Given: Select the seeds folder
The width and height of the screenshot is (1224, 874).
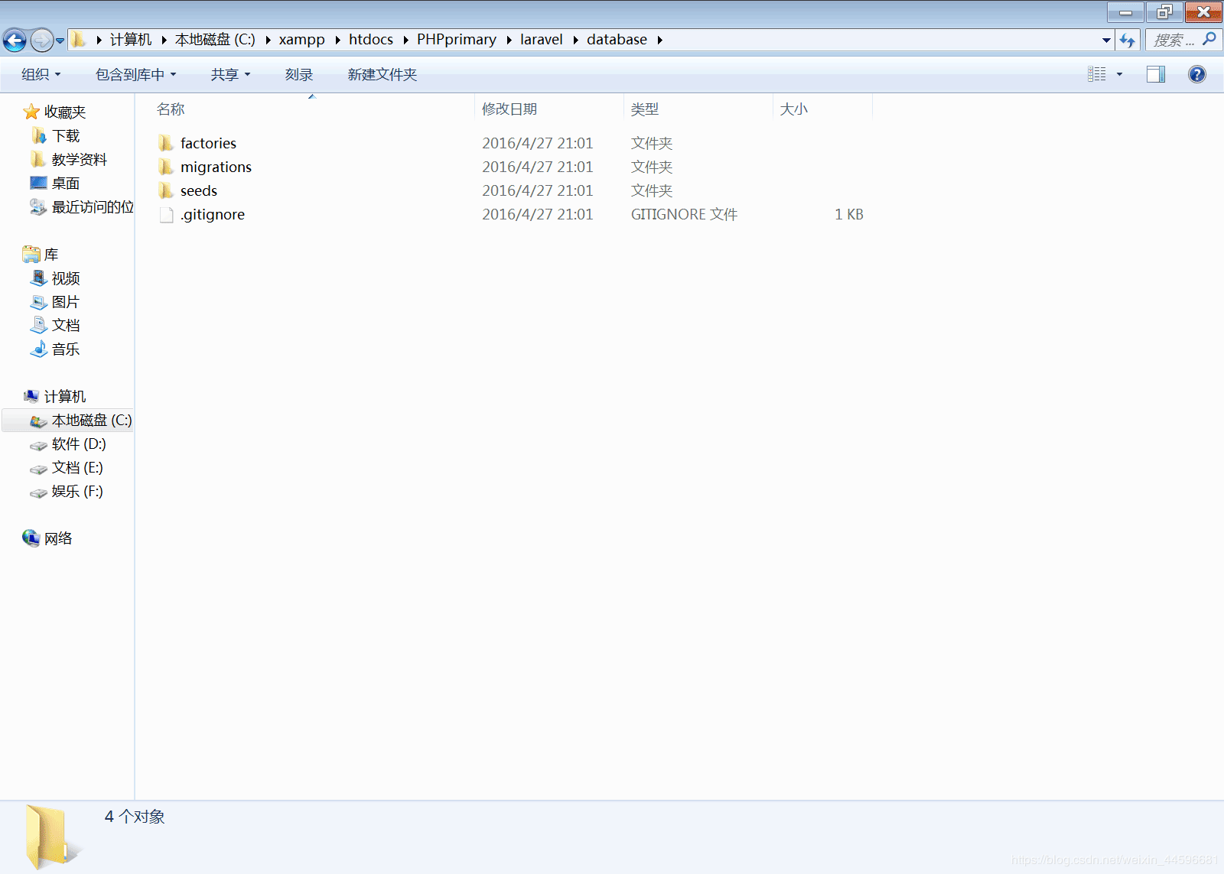Looking at the screenshot, I should pyautogui.click(x=198, y=190).
